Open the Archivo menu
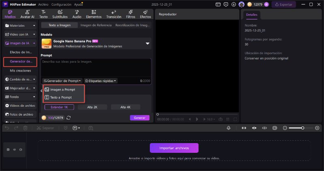 point(43,4)
